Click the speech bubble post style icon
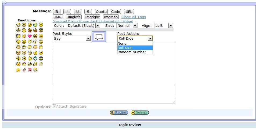Viewport: 256px width, 129px height. (99, 37)
